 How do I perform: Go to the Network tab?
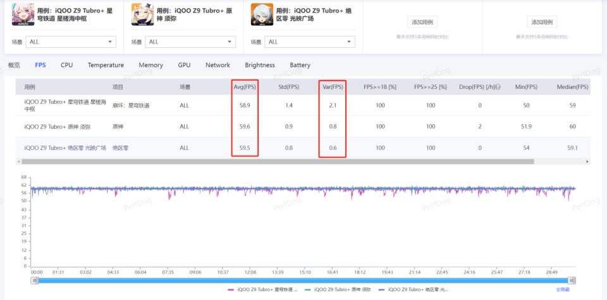point(218,65)
